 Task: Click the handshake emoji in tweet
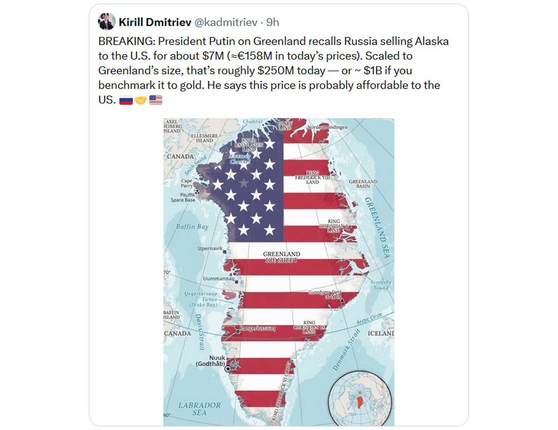point(141,99)
